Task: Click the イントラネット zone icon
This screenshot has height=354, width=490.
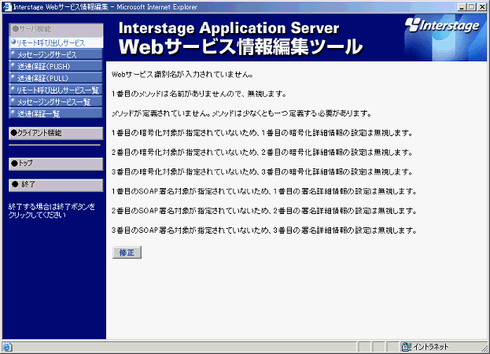Action: (407, 346)
